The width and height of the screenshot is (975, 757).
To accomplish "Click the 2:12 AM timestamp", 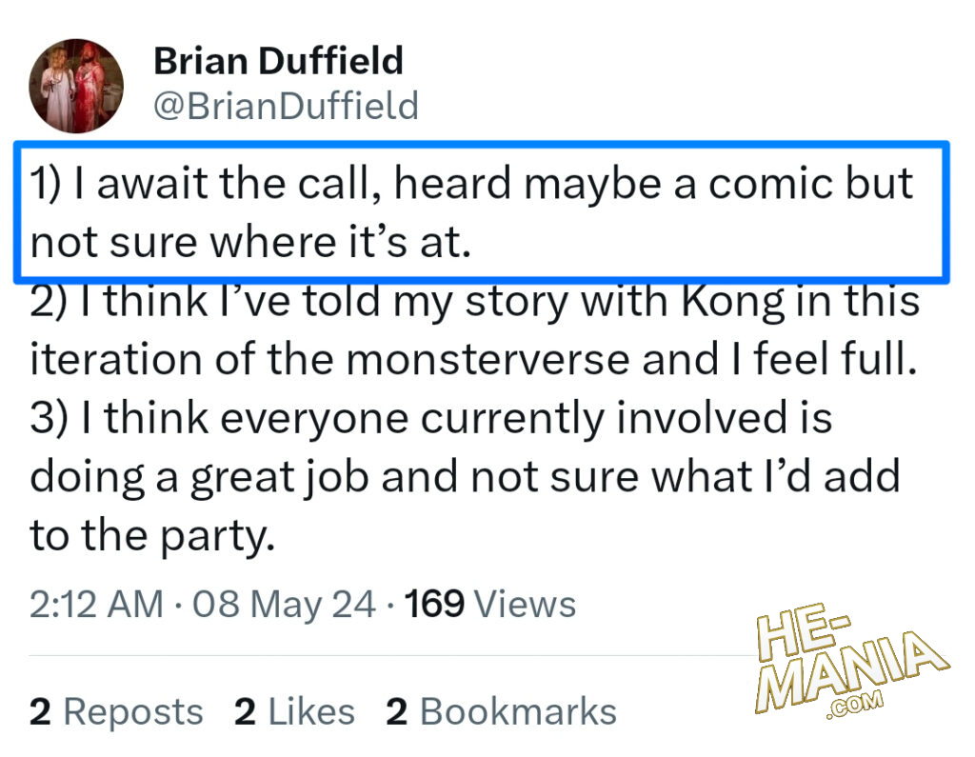I will (x=96, y=604).
